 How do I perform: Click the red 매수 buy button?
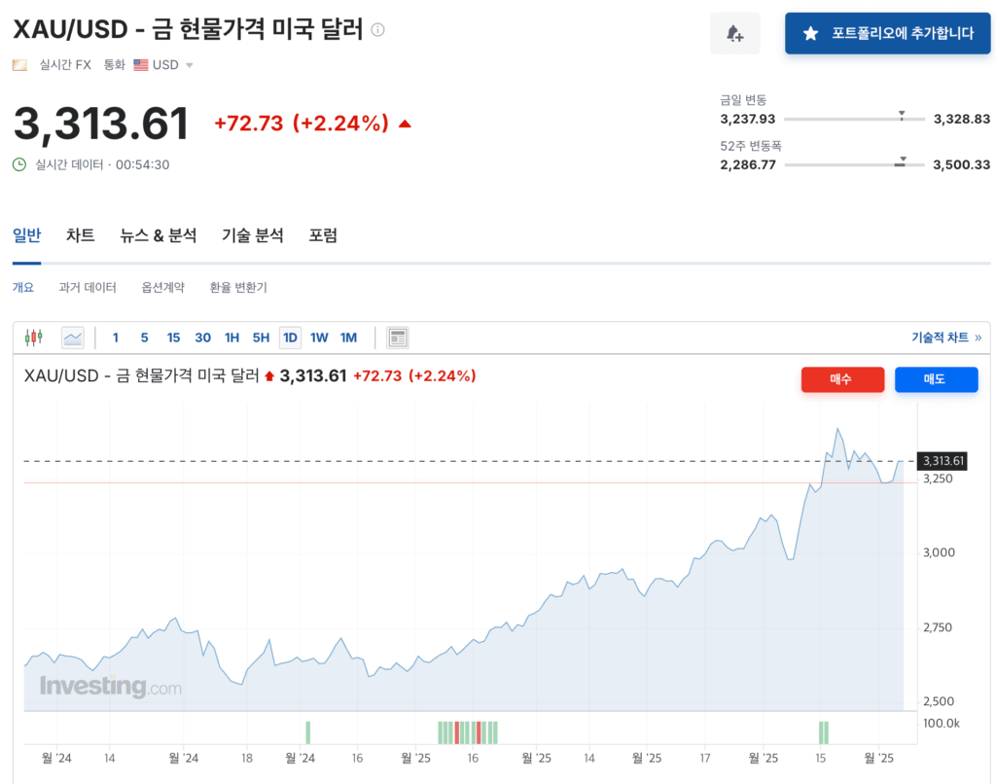(842, 379)
